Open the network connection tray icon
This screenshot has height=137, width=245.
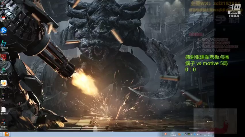click(201, 134)
